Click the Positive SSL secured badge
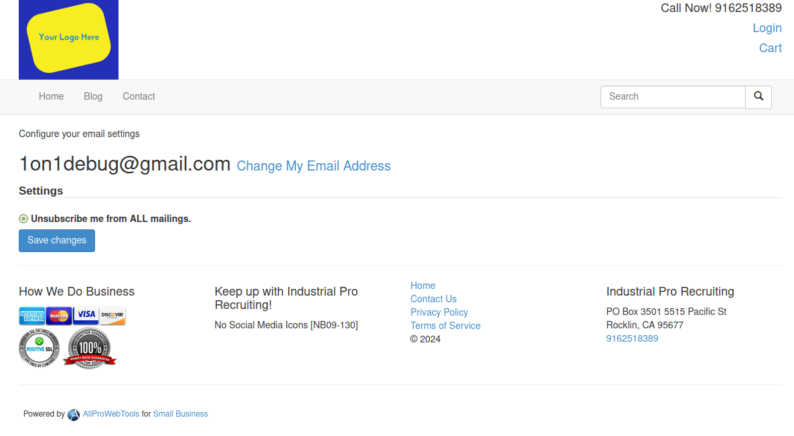Screen dimensions: 794x436 [39, 348]
